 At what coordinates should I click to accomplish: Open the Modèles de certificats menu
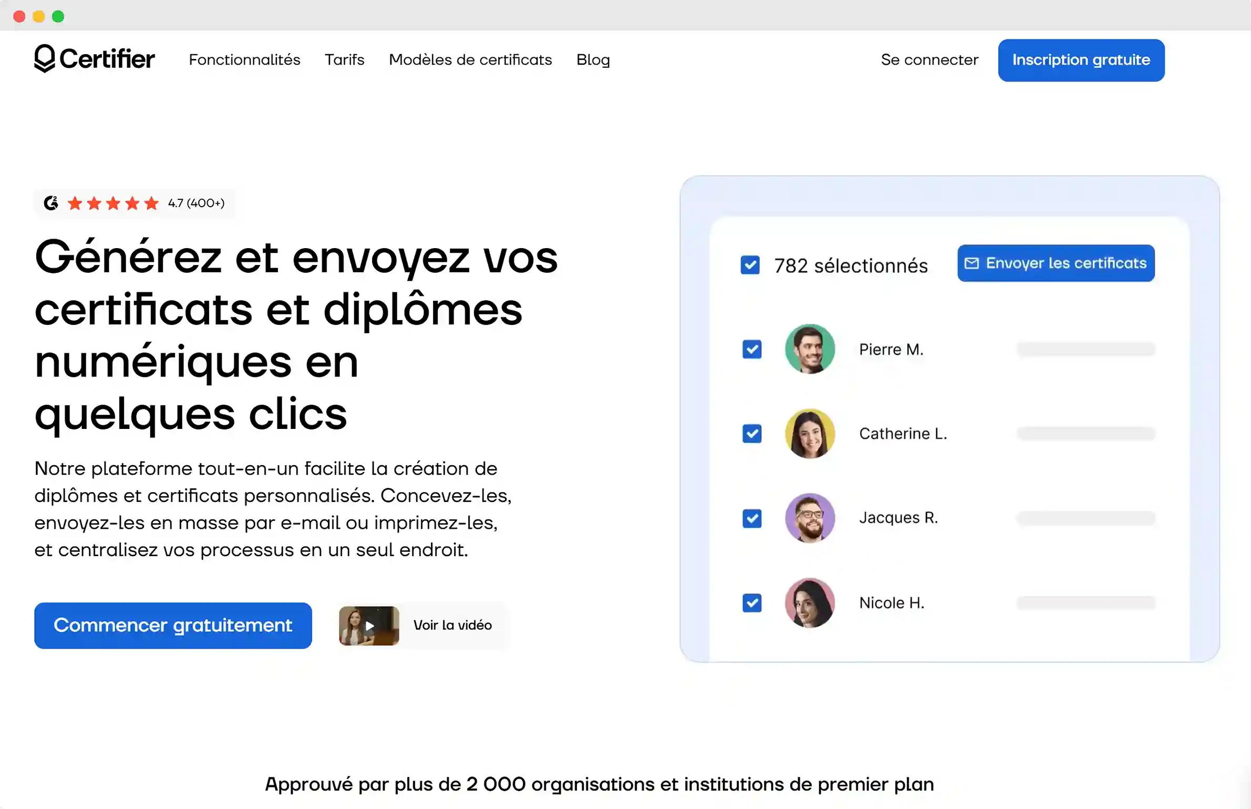(x=470, y=60)
